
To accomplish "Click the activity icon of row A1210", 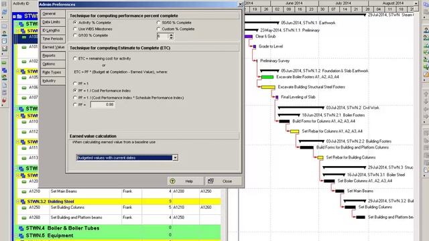I will point(24,191).
